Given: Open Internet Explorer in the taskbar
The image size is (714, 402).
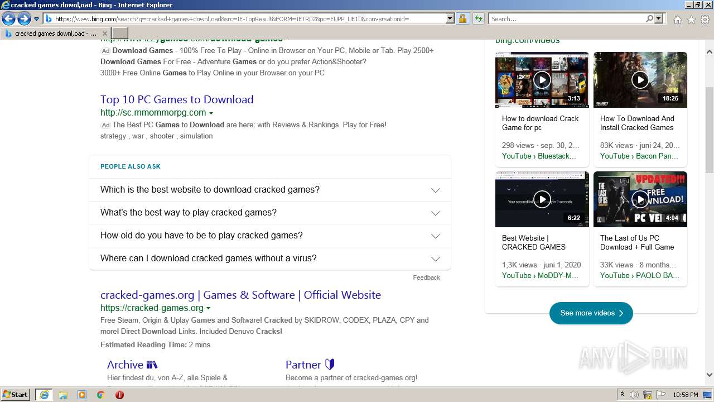Looking at the screenshot, I should click(x=44, y=395).
